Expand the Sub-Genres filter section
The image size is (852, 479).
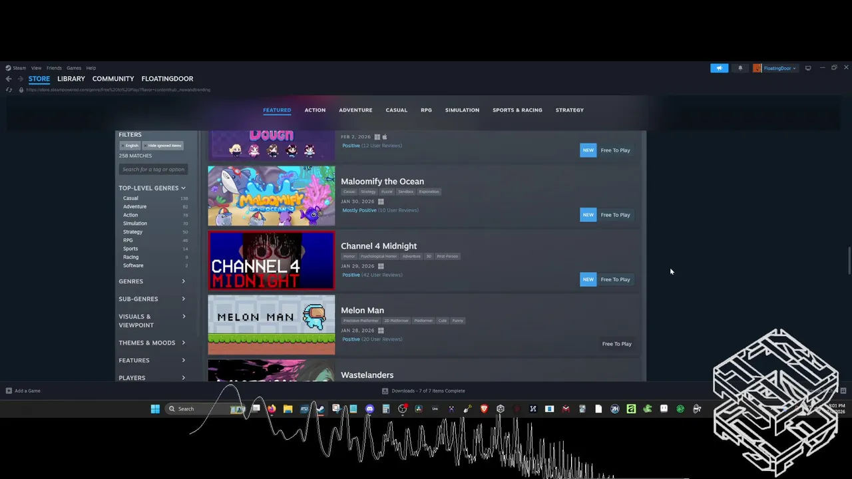tap(152, 299)
